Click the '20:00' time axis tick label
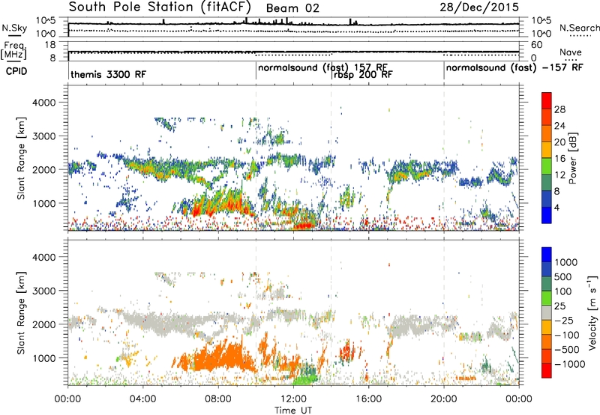600x415 pixels. click(444, 399)
